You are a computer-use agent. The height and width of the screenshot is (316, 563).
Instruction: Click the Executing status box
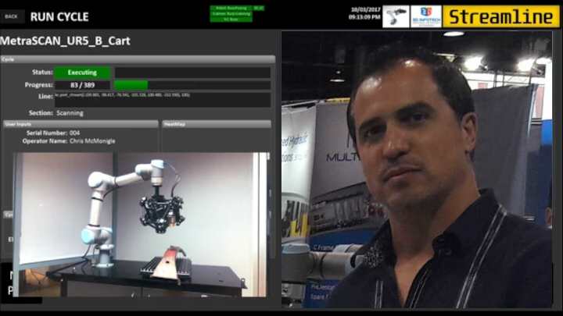pos(82,73)
